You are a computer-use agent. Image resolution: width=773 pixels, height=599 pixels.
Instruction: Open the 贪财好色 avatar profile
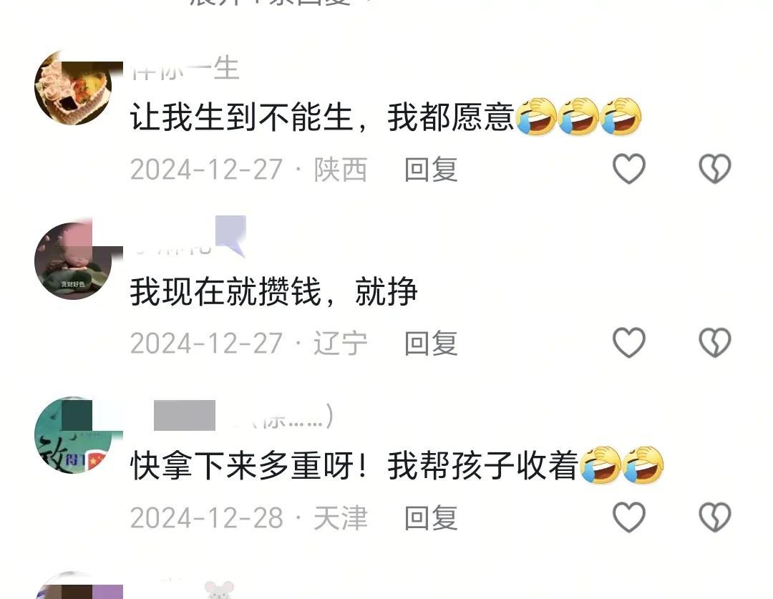pos(74,260)
